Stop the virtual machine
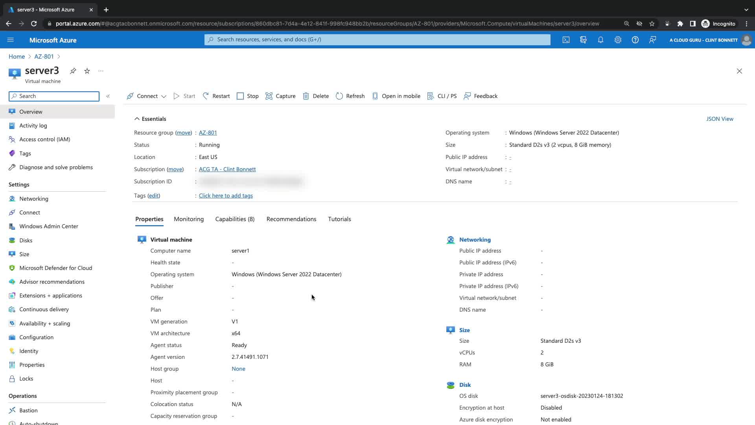 click(x=248, y=96)
